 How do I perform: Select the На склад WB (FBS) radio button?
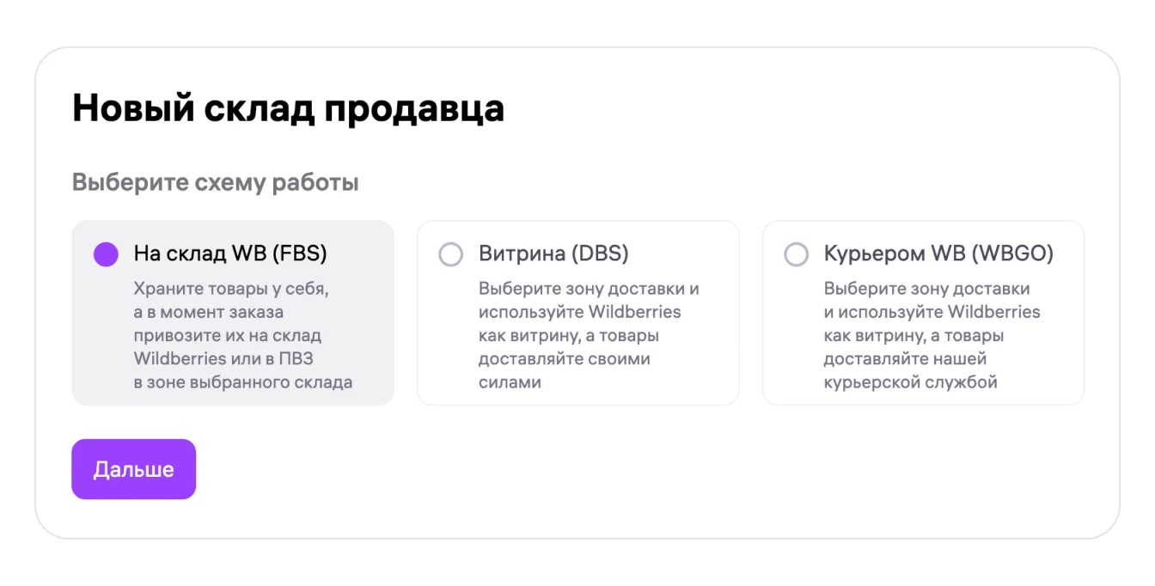pos(106,254)
